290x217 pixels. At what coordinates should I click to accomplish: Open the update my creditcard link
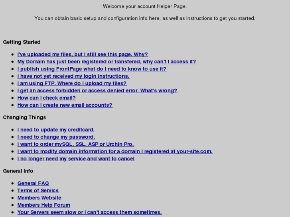(x=55, y=130)
